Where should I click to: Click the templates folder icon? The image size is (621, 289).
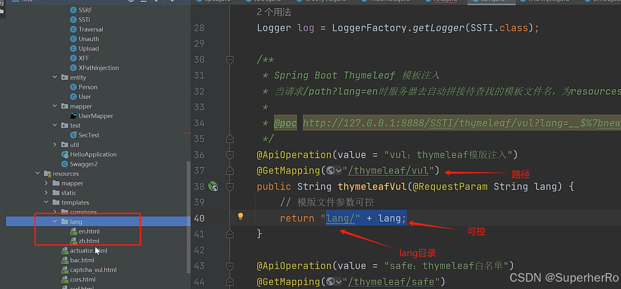click(x=56, y=202)
